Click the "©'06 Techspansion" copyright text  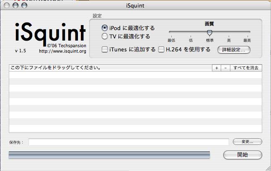point(67,46)
